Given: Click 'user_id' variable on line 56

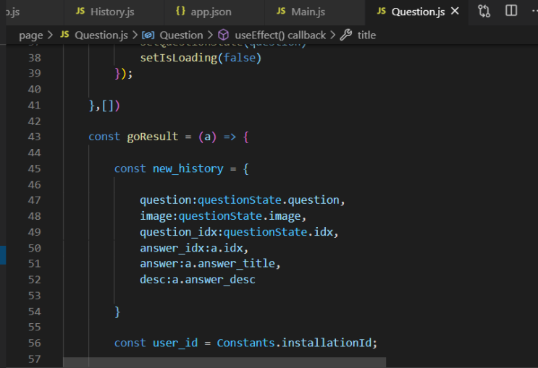Looking at the screenshot, I should pyautogui.click(x=175, y=343).
